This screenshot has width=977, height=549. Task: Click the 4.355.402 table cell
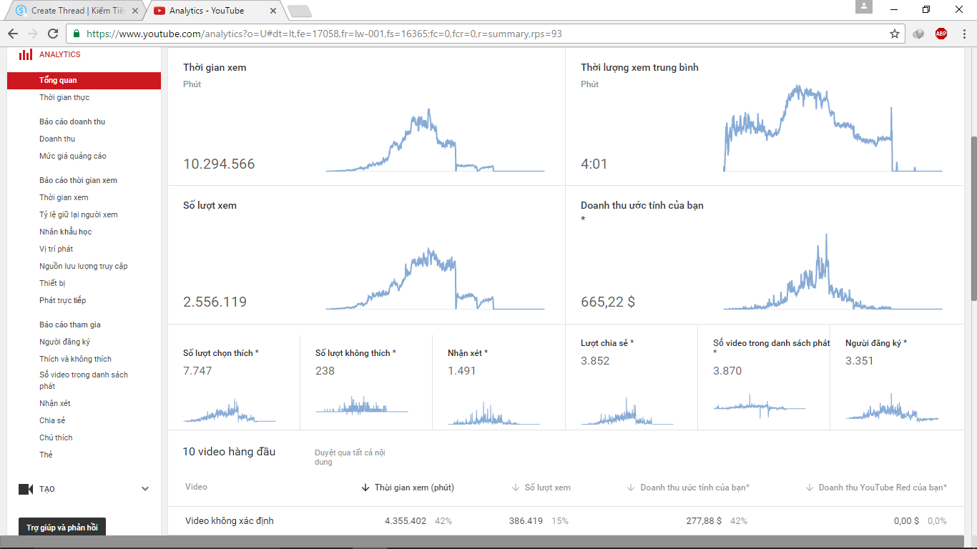[x=406, y=521]
